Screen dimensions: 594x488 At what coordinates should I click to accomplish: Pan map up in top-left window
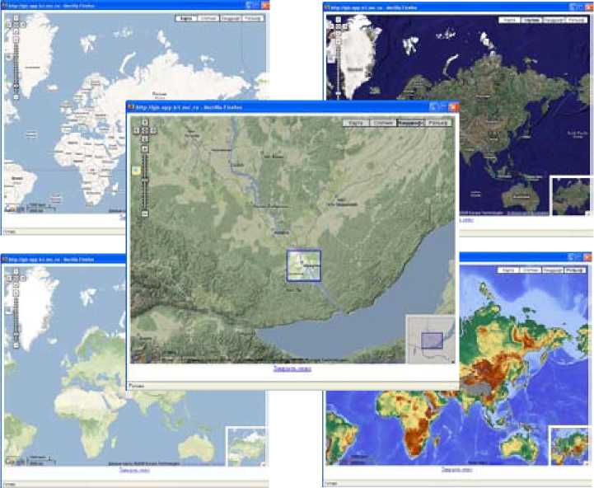[16, 18]
